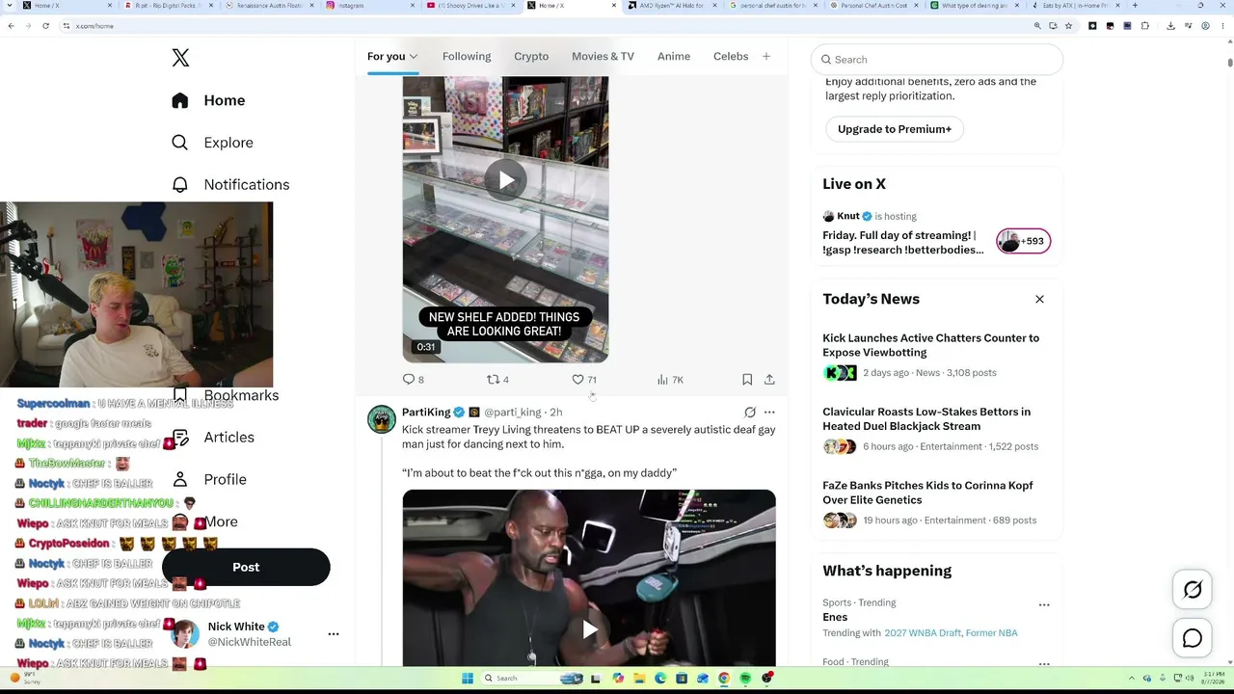Open the Grok floating button
Viewport: 1234px width, 694px height.
(x=1193, y=591)
